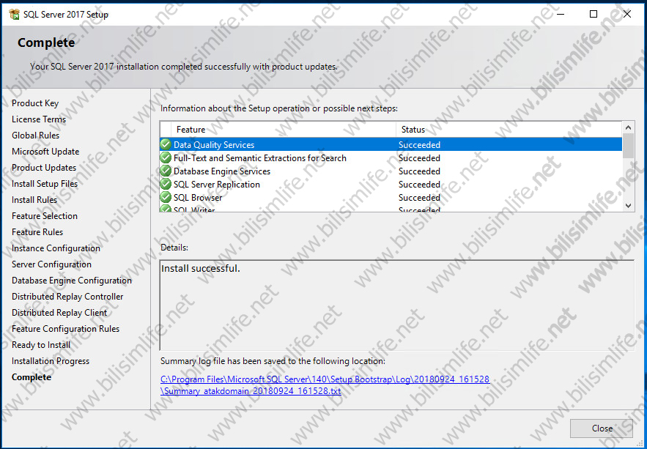This screenshot has height=449, width=647.
Task: Click the Server Configuration step
Action: coord(51,264)
